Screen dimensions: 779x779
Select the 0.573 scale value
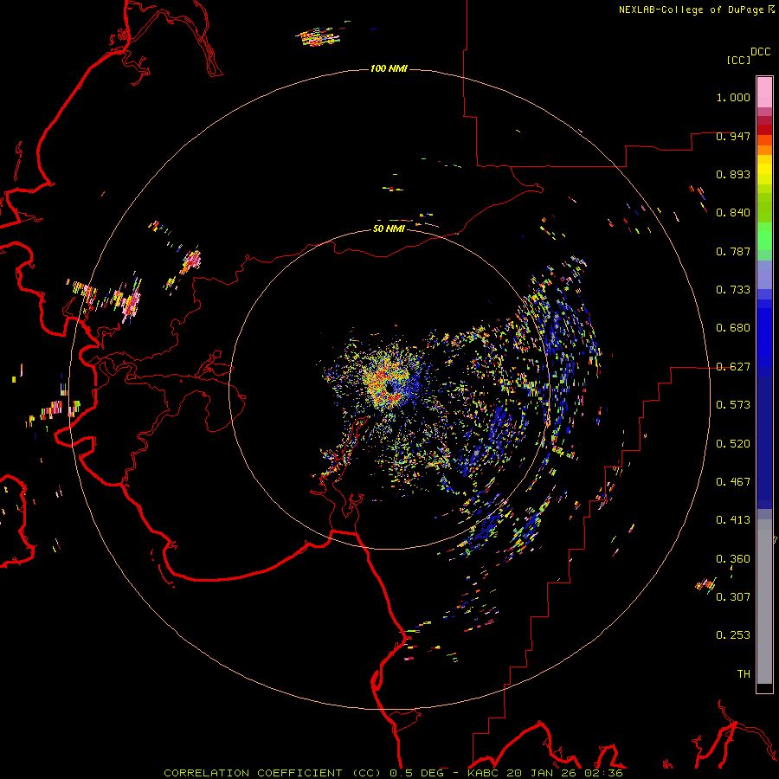[733, 405]
